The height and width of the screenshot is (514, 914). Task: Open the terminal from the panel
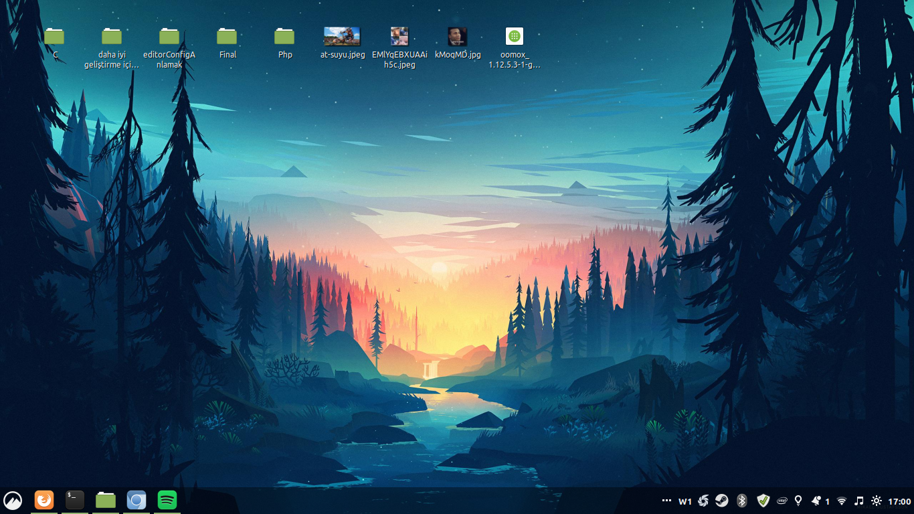75,500
